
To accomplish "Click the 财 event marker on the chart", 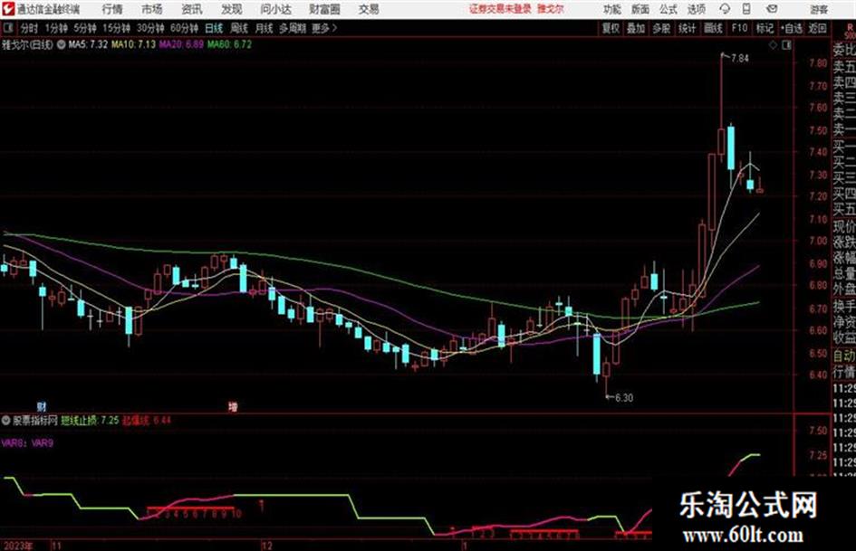I will [x=42, y=406].
